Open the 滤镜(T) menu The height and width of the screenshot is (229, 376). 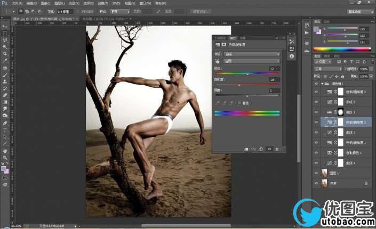103,3
